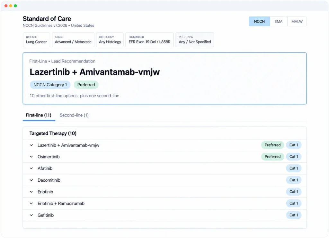Expand the Dacomitinib row chevron
Image resolution: width=329 pixels, height=238 pixels.
pos(31,180)
